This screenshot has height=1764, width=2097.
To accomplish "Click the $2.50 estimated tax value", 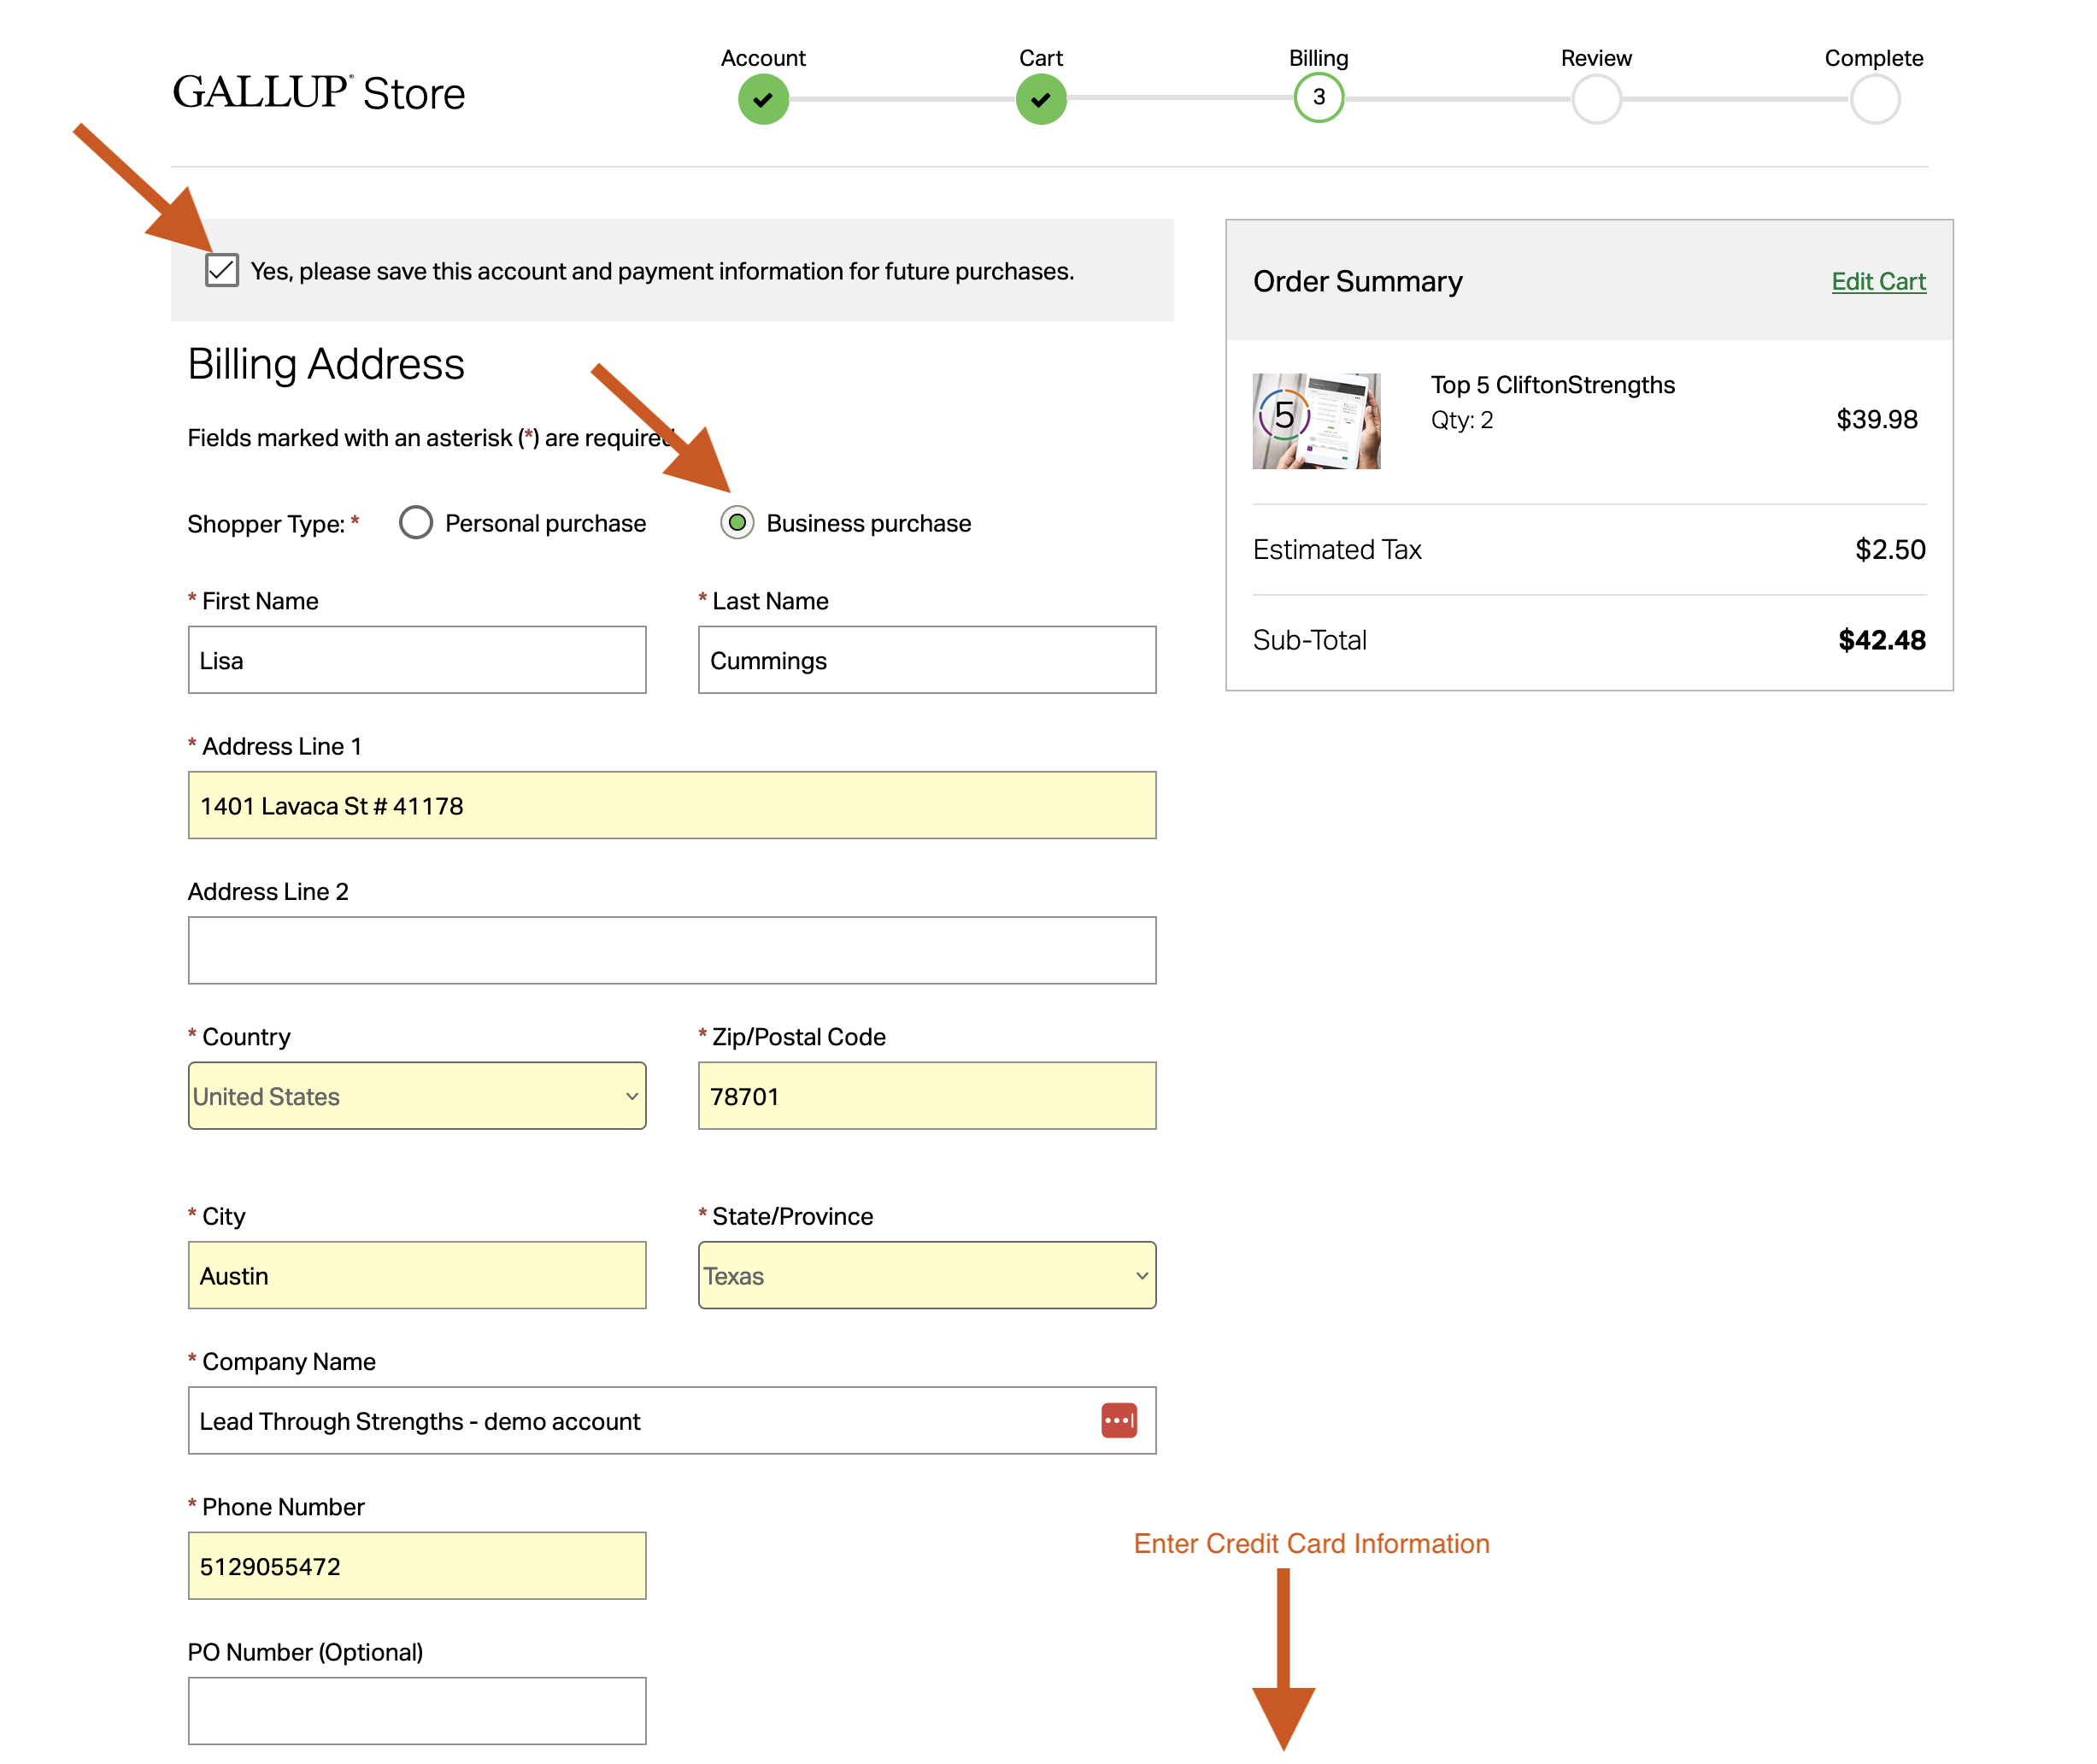I will [x=1889, y=549].
